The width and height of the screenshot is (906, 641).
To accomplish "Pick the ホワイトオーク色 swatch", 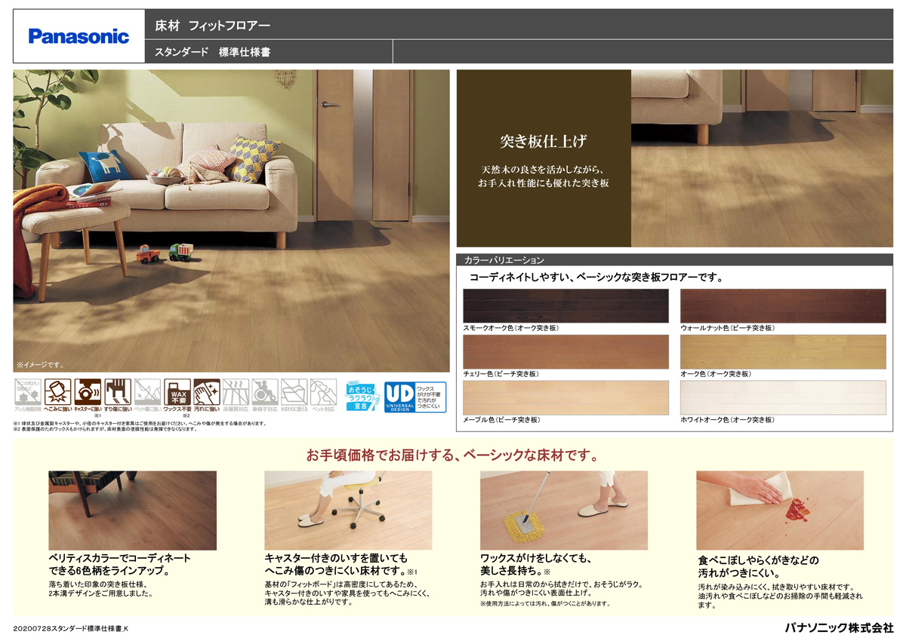I will click(783, 397).
